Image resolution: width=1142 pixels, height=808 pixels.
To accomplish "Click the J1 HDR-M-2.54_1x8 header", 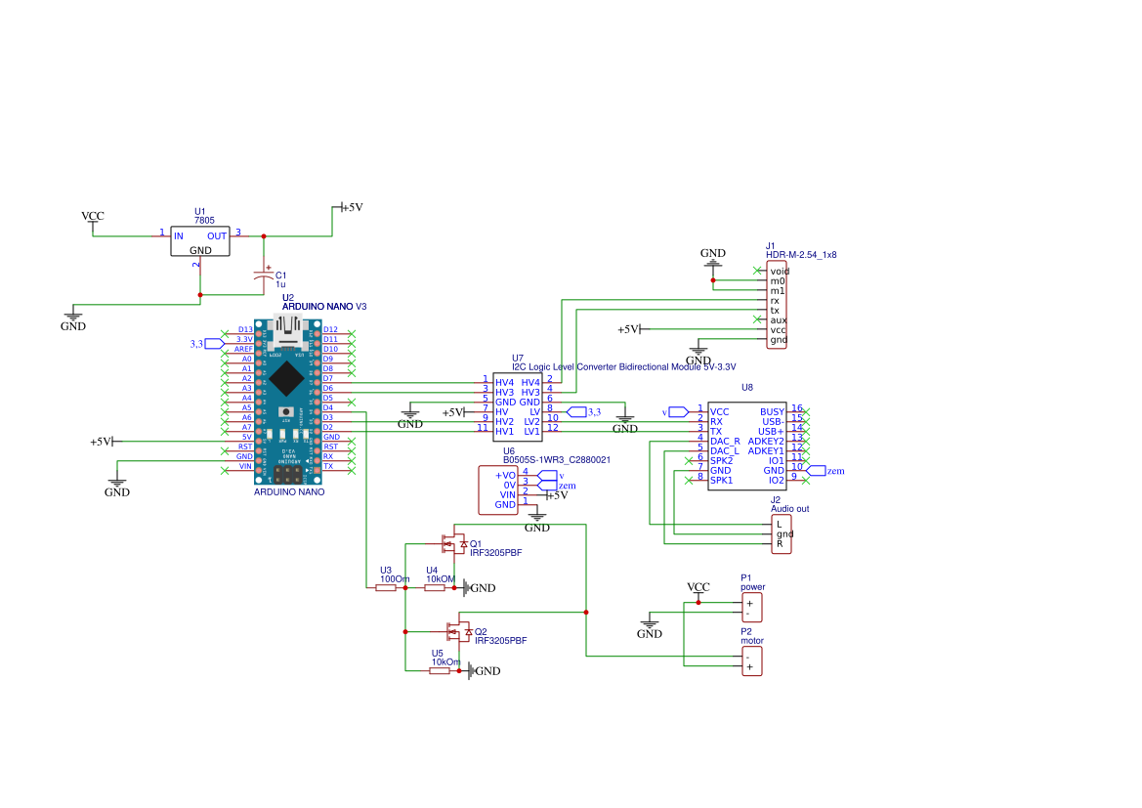I will point(777,305).
